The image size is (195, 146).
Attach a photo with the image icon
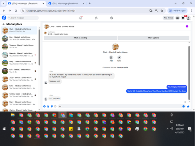tap(48, 106)
